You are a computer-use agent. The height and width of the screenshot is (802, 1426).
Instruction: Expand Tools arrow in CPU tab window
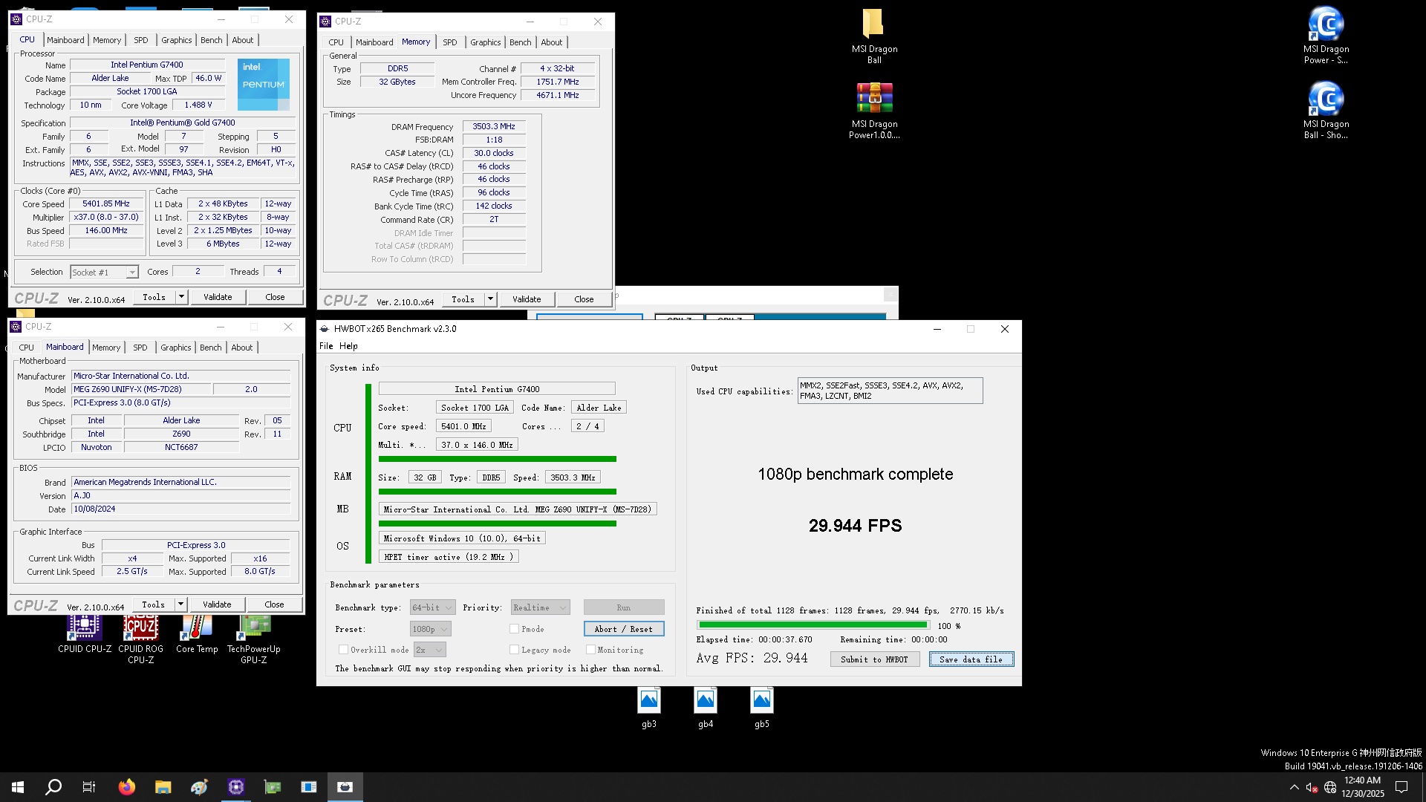[180, 297]
